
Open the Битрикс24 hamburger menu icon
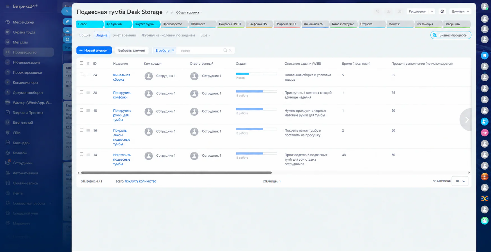(x=8, y=6)
